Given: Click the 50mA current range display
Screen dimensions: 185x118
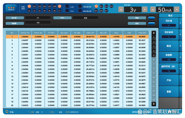Looking at the screenshot, I should click(x=165, y=9).
